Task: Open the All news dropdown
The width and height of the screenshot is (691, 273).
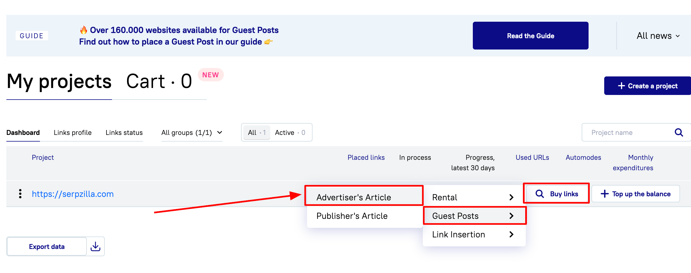Action: pos(658,36)
